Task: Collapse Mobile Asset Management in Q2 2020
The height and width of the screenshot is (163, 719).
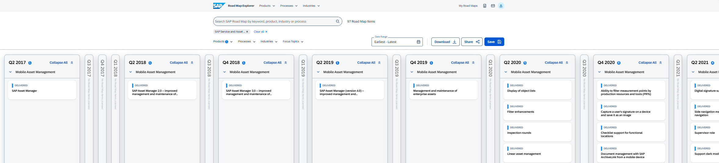Action: tap(506, 72)
